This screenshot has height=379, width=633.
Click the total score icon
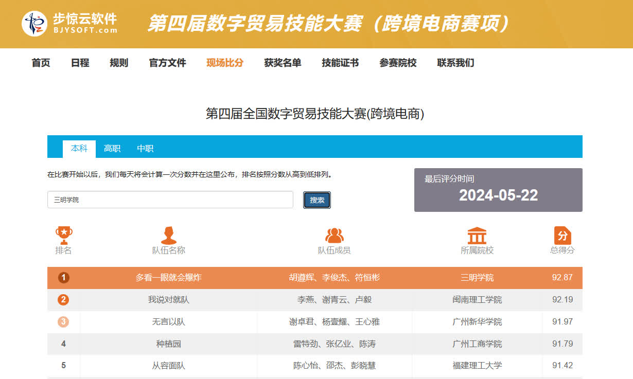[562, 236]
